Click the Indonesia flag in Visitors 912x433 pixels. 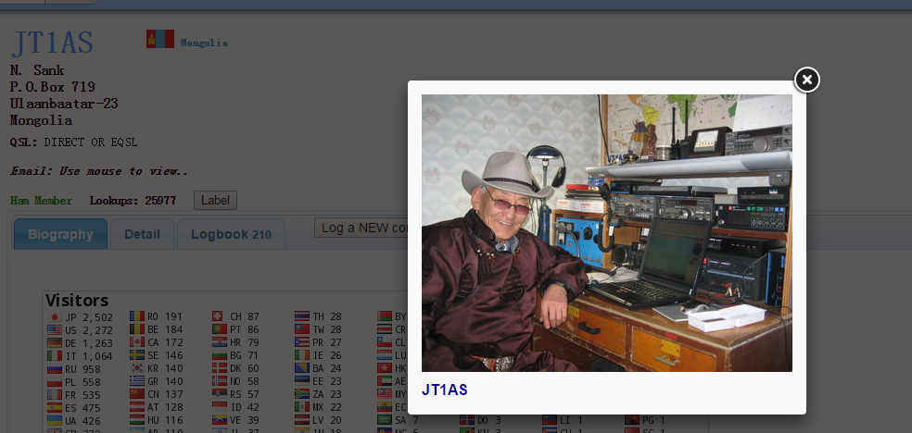click(x=220, y=407)
